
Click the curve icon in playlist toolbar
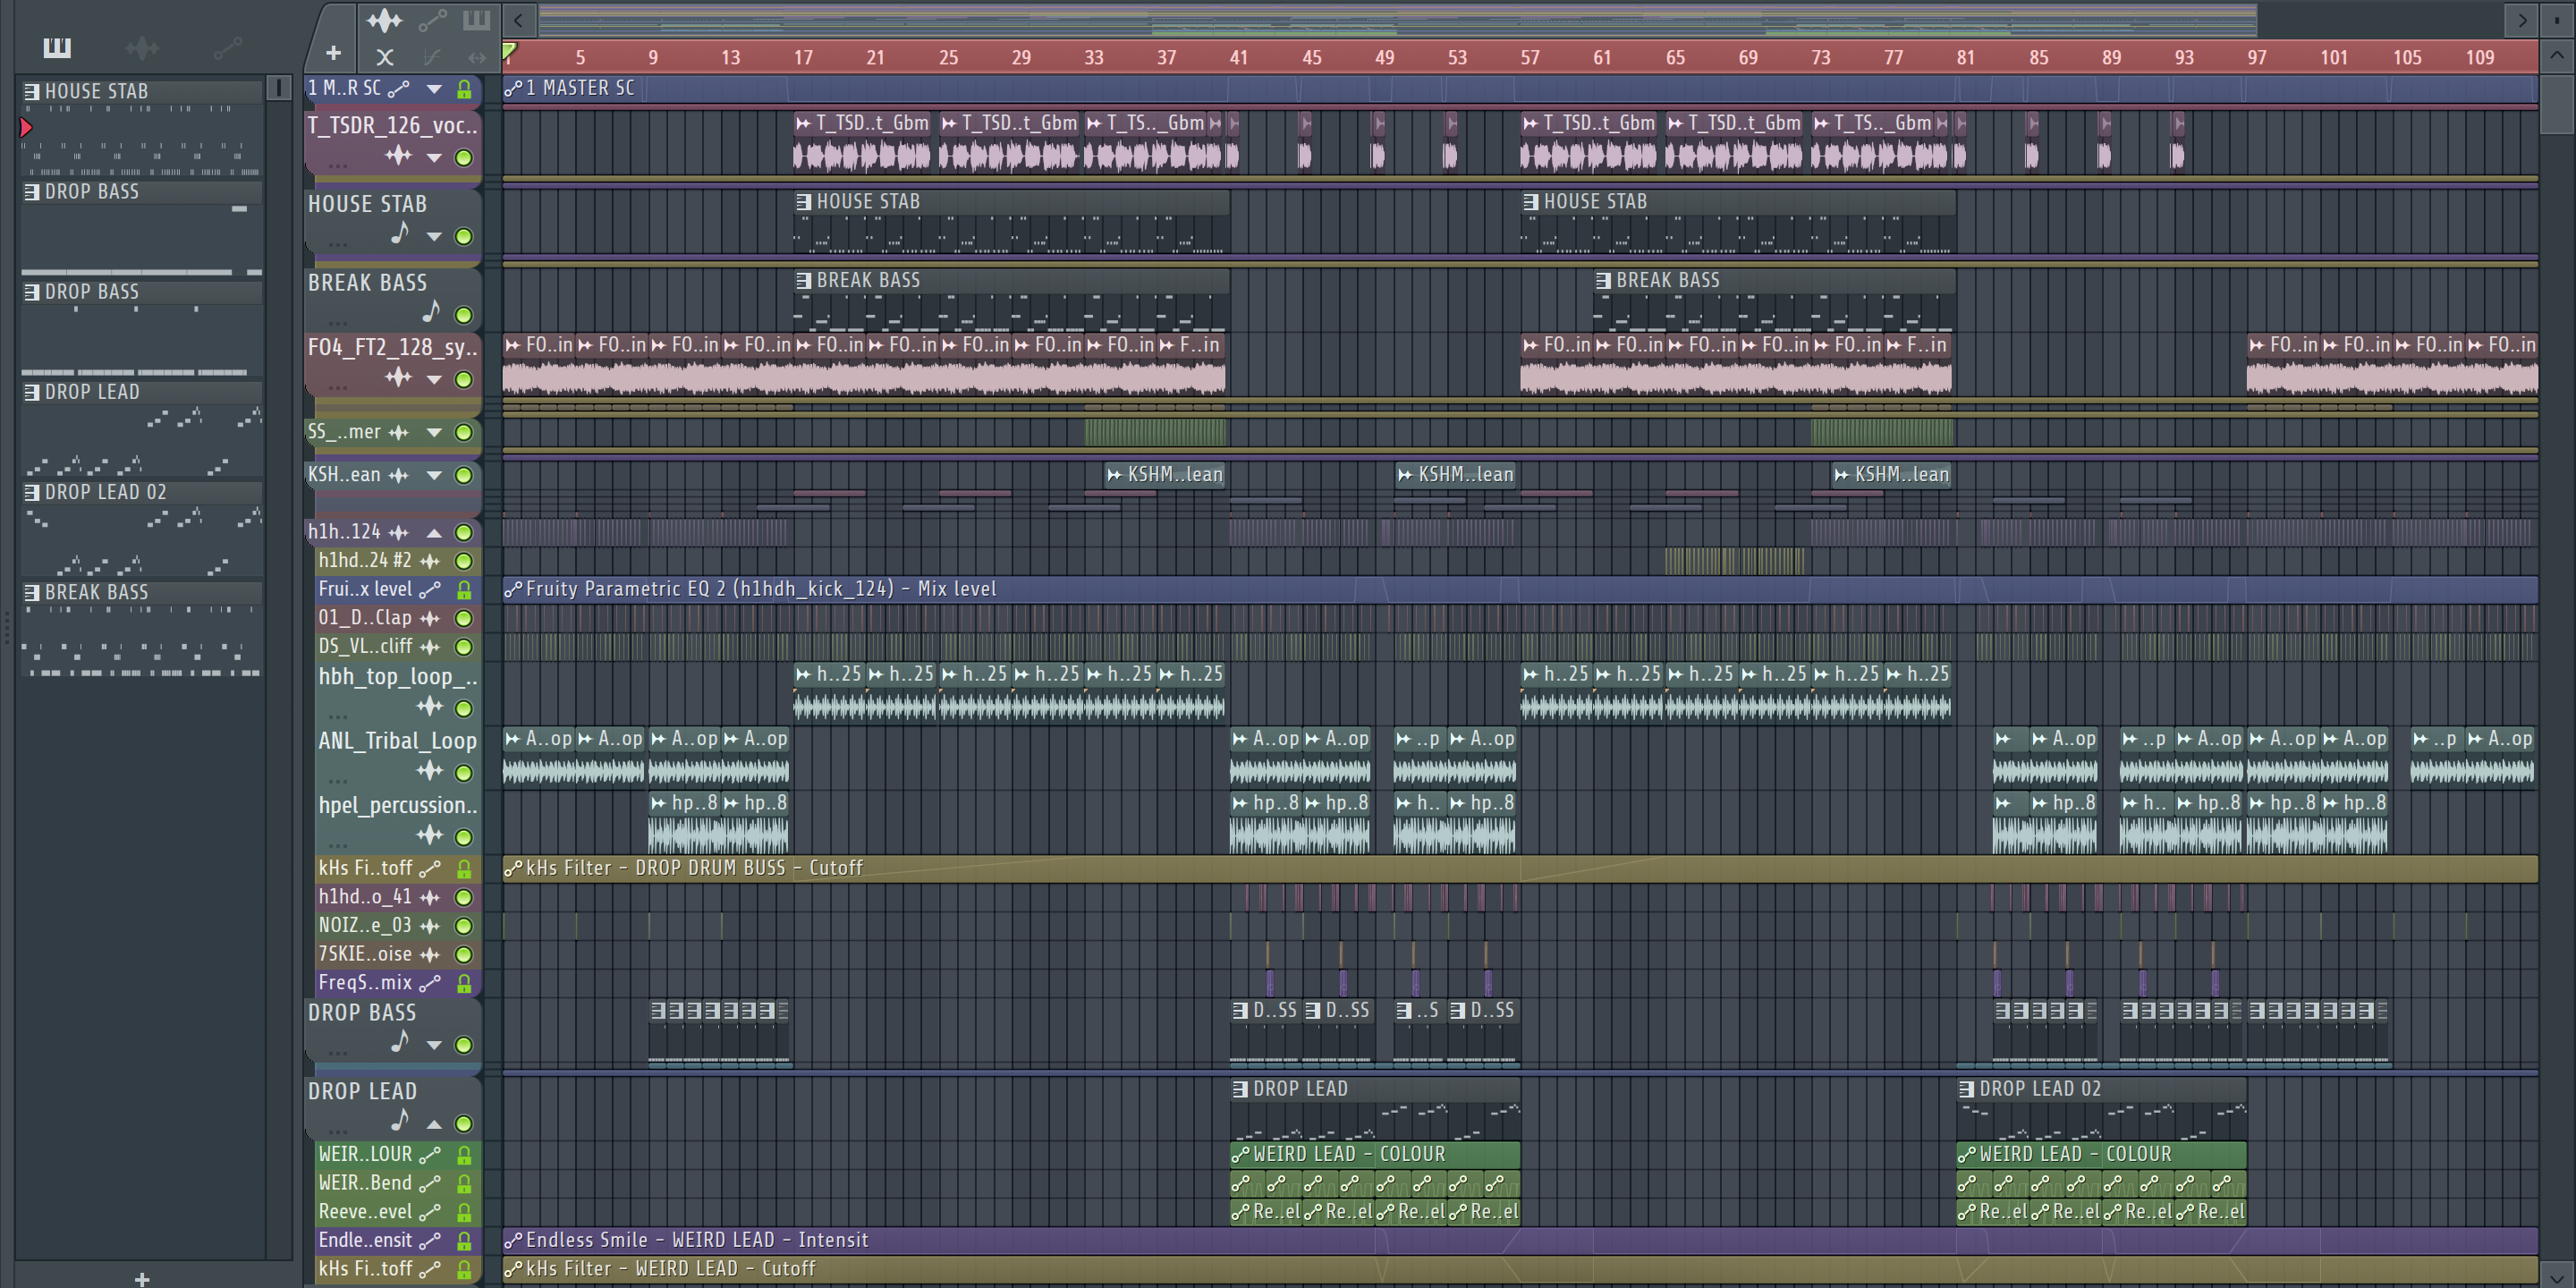tap(432, 57)
